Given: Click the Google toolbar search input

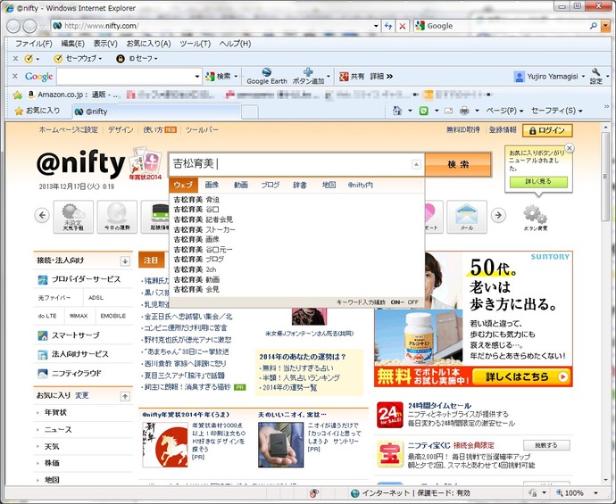Looking at the screenshot, I should 126,76.
